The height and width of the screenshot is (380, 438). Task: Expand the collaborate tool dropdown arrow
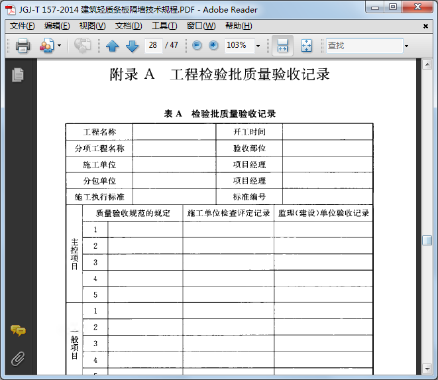click(59, 46)
